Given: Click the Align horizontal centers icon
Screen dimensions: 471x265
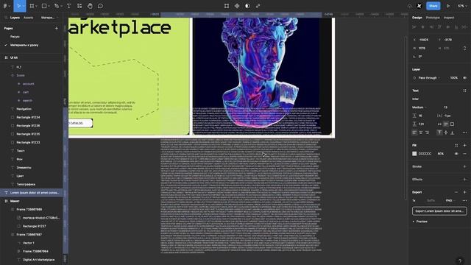Looking at the screenshot, I should coord(422,27).
